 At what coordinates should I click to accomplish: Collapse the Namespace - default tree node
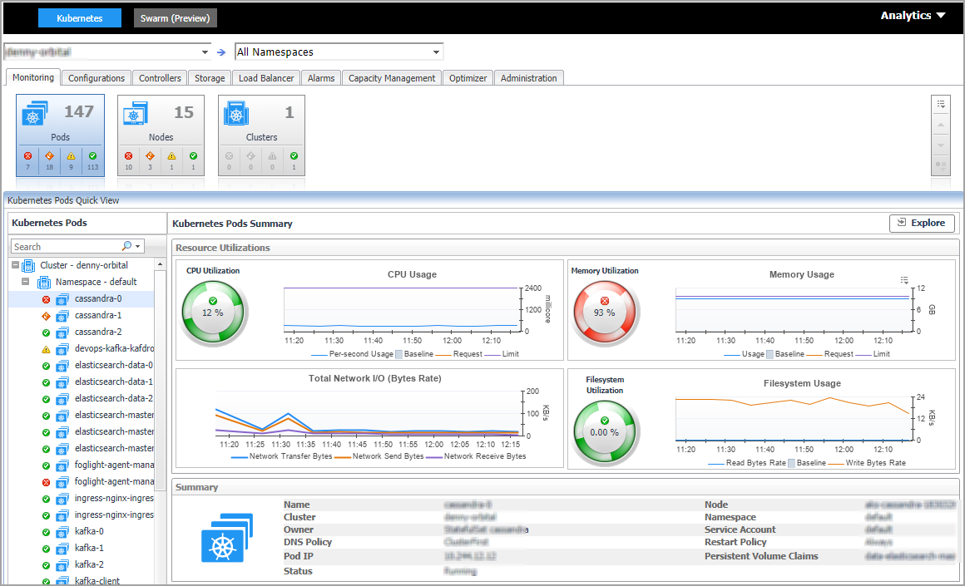[x=27, y=282]
